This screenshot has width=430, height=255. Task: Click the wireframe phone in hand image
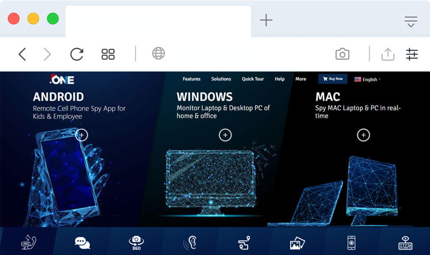pyautogui.click(x=66, y=178)
